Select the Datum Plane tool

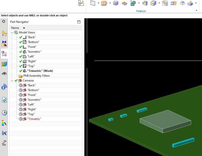(93, 3)
